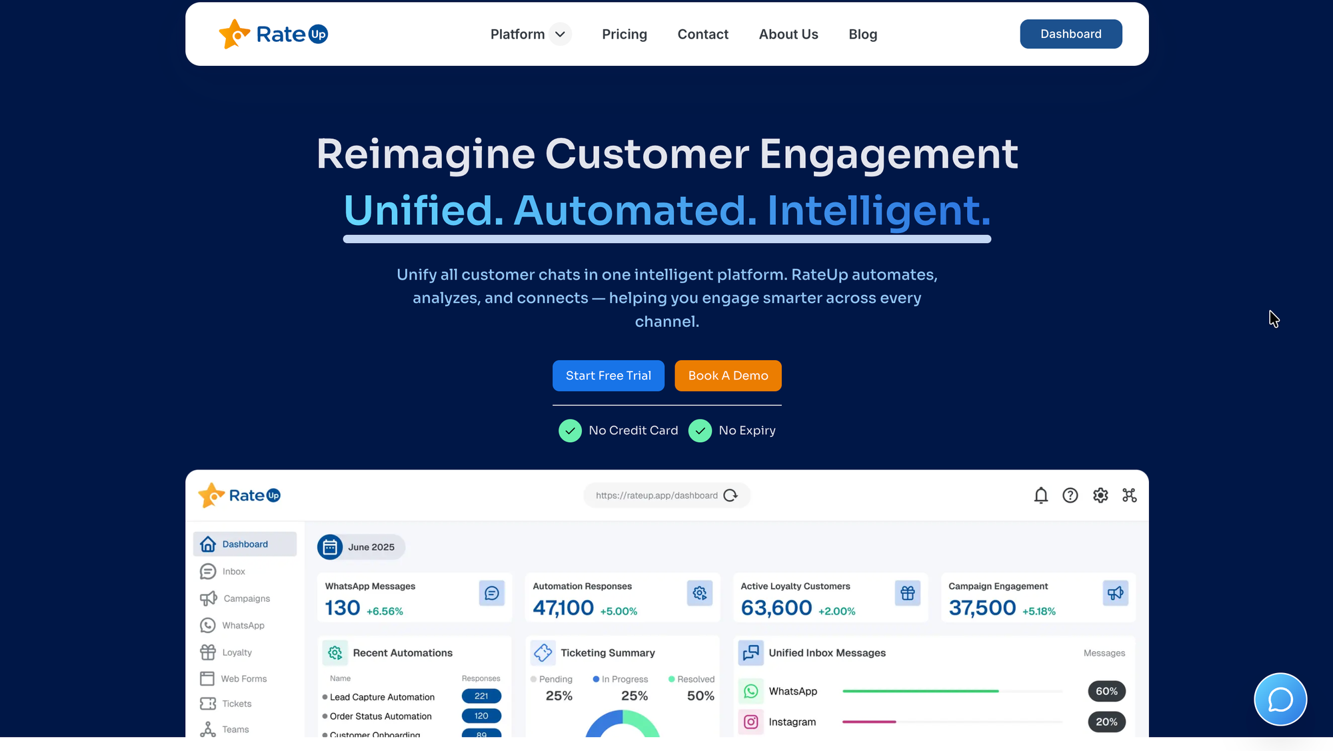Go to the About Us page
Image resolution: width=1333 pixels, height=751 pixels.
pos(788,34)
